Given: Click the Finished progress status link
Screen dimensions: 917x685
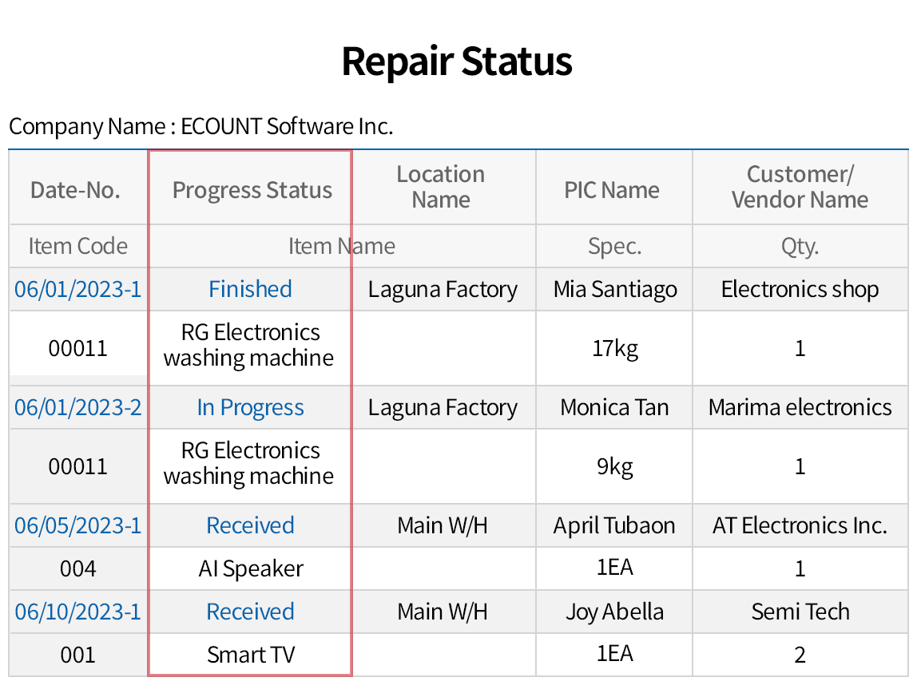Looking at the screenshot, I should click(x=250, y=289).
